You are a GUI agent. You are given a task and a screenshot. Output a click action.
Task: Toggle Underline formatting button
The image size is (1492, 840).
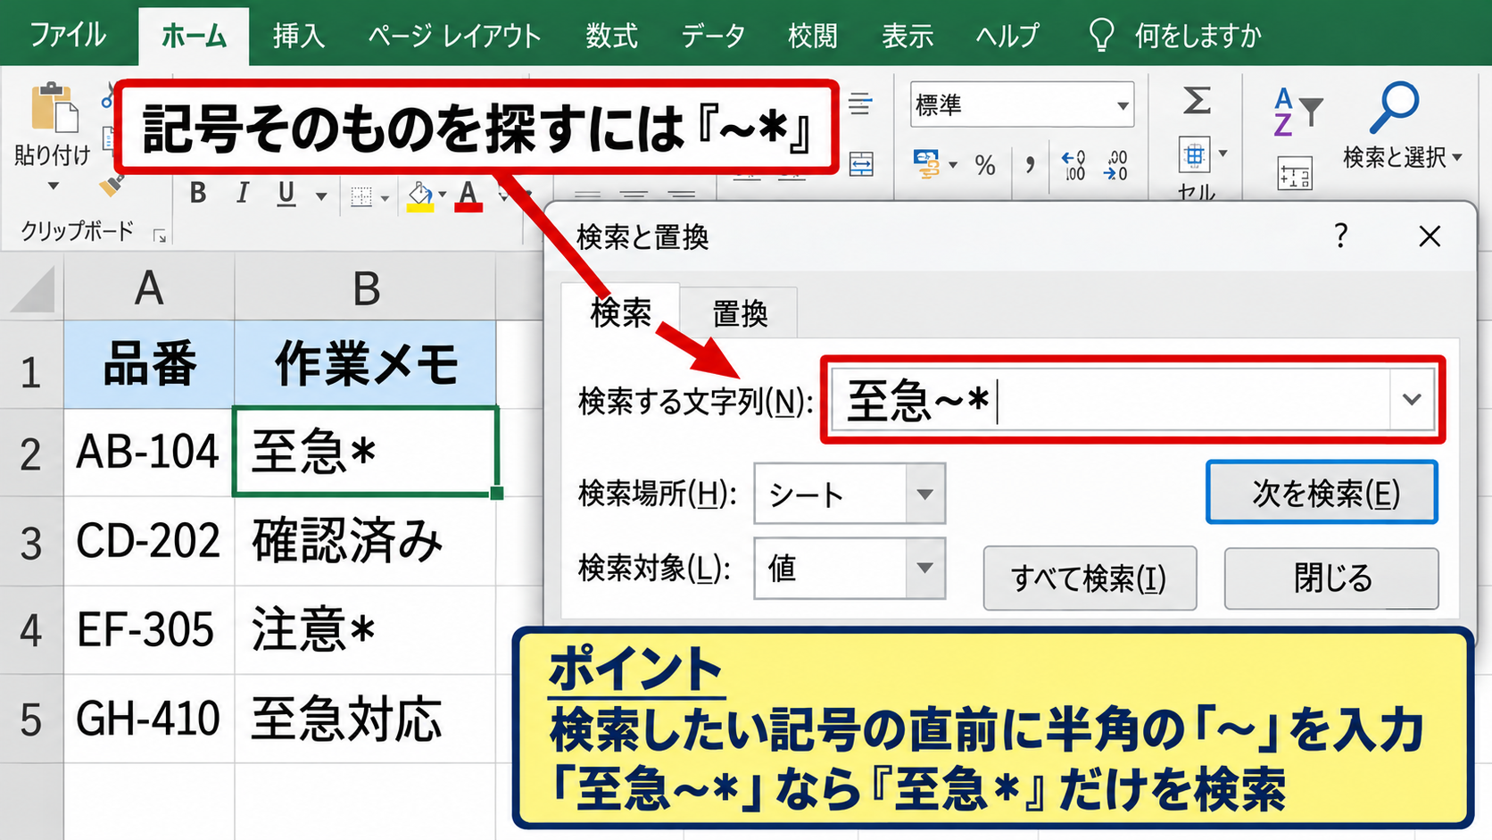coord(286,194)
